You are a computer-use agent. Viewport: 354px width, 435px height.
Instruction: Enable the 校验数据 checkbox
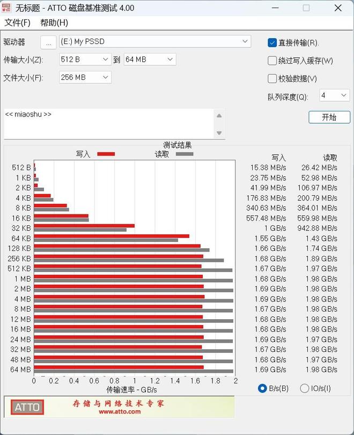(272, 78)
